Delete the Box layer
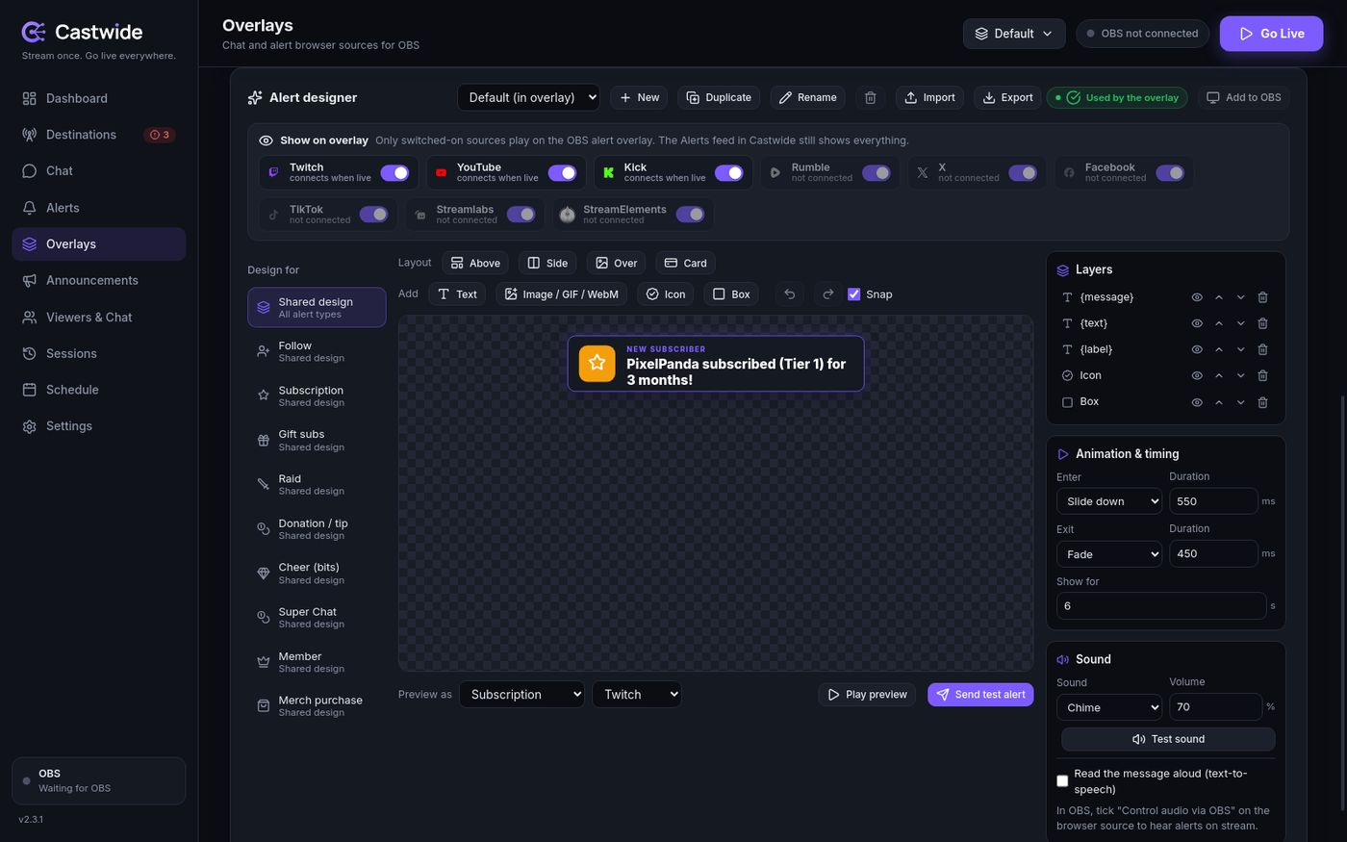 1262,402
